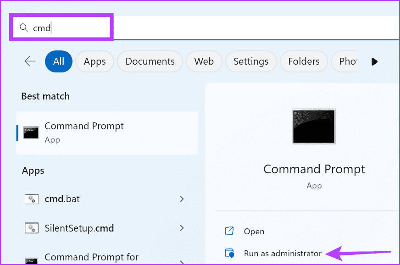Switch to the Apps filter tab
400x265 pixels.
(94, 61)
